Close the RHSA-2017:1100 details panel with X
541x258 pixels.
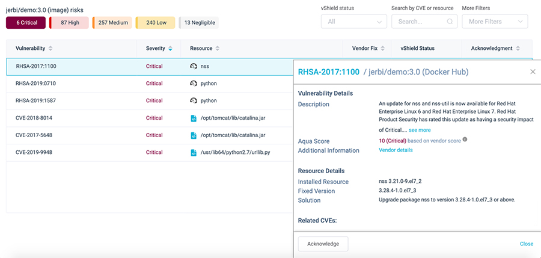point(533,72)
